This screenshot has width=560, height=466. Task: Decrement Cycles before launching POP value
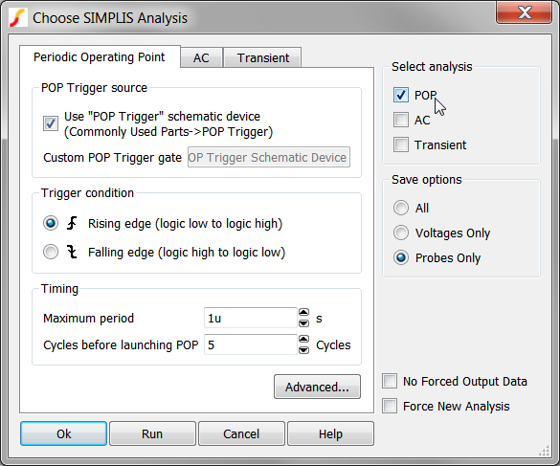tap(303, 350)
